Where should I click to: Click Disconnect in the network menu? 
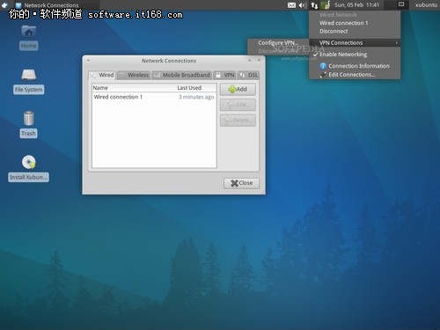355,31
